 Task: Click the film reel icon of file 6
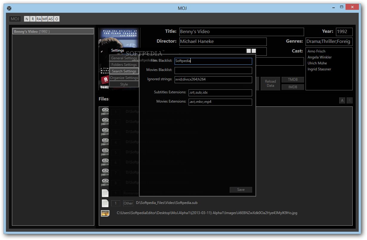click(x=105, y=162)
